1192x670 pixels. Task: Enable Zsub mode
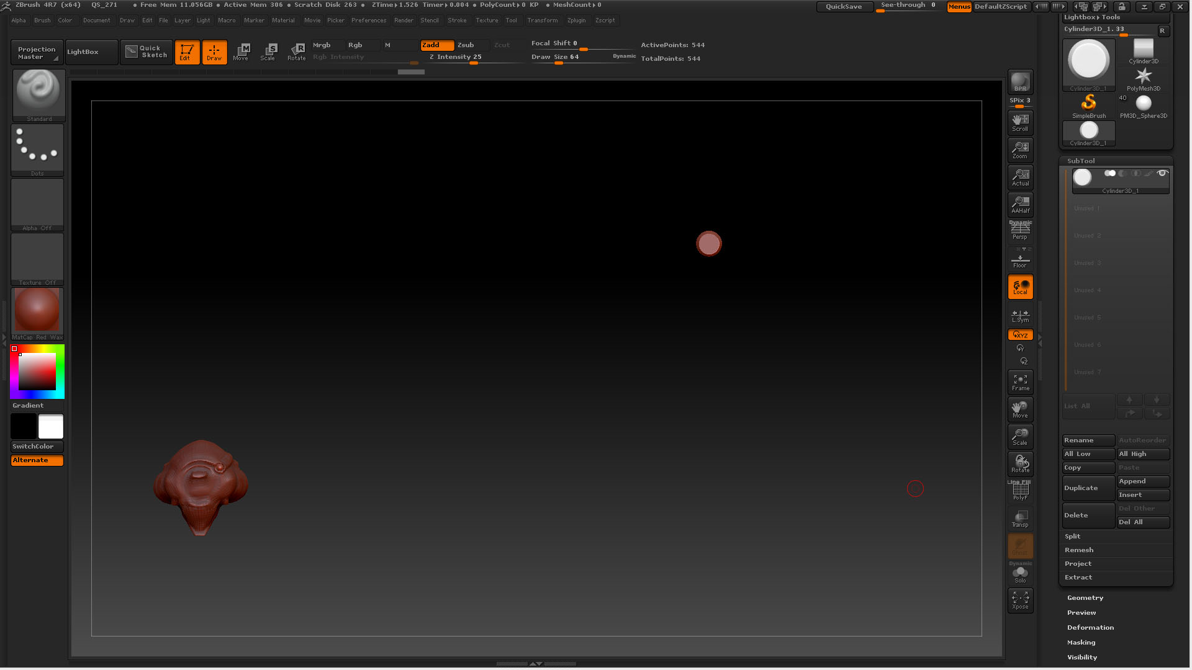point(472,45)
